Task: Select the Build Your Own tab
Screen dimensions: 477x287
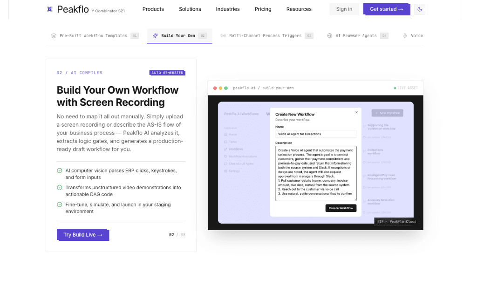Action: click(x=179, y=35)
